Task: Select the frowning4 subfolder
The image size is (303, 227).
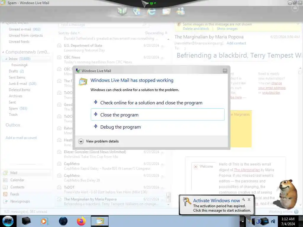Action: click(x=19, y=65)
